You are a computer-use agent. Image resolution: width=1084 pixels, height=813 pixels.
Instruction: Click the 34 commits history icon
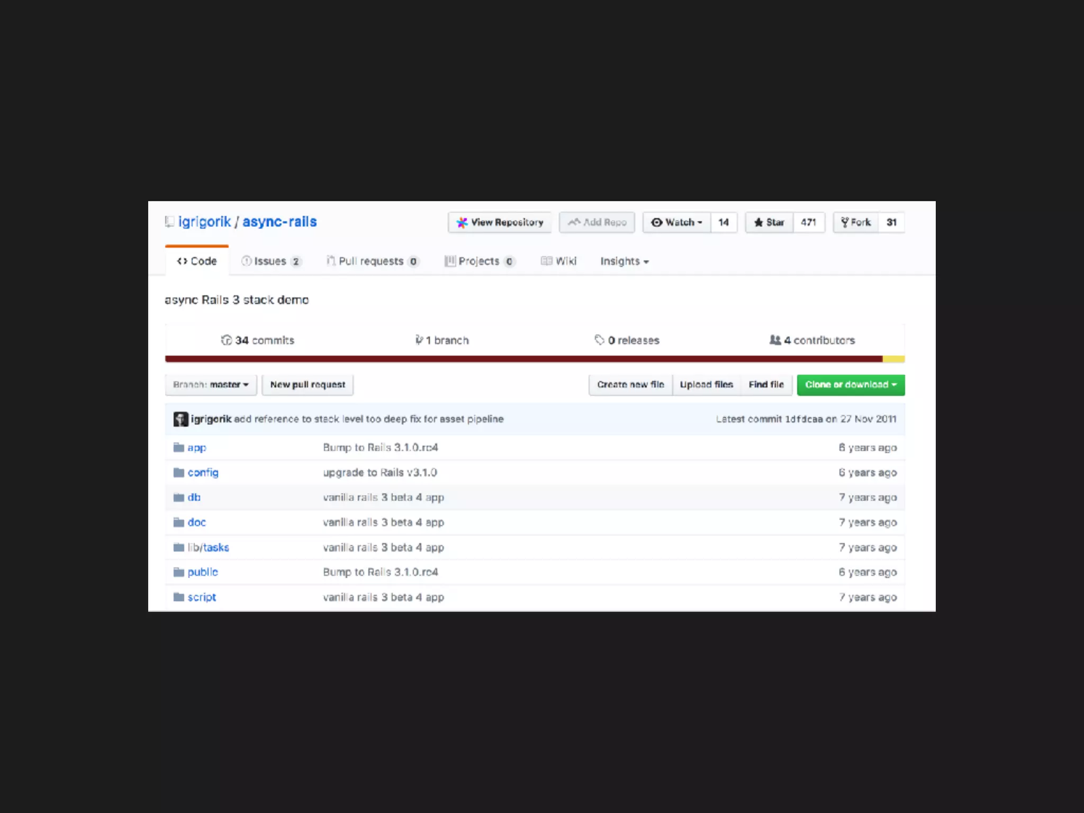tap(227, 340)
